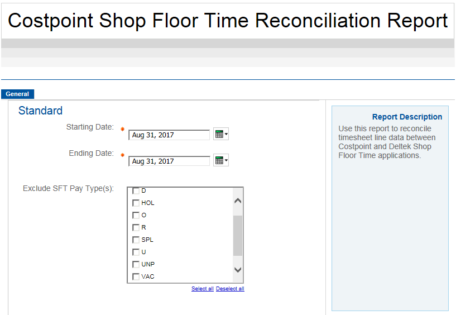This screenshot has height=315, width=456.
Task: Tick the UNP pay type checkbox
Action: (x=136, y=264)
